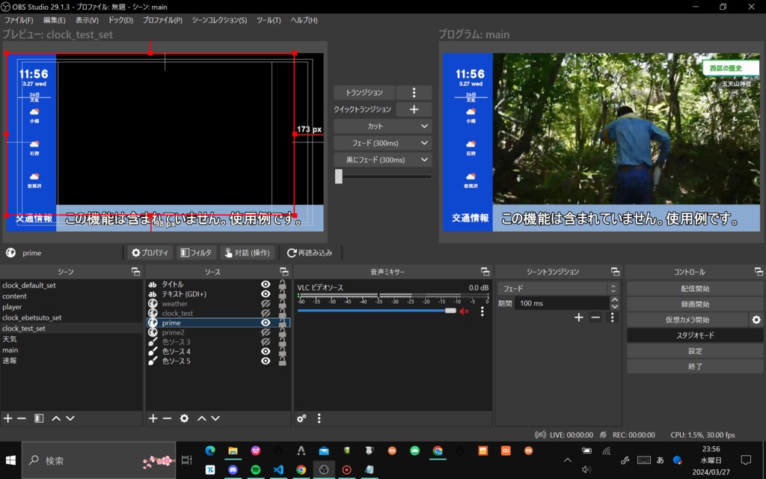Add a quick transition with plus button

pyautogui.click(x=414, y=109)
